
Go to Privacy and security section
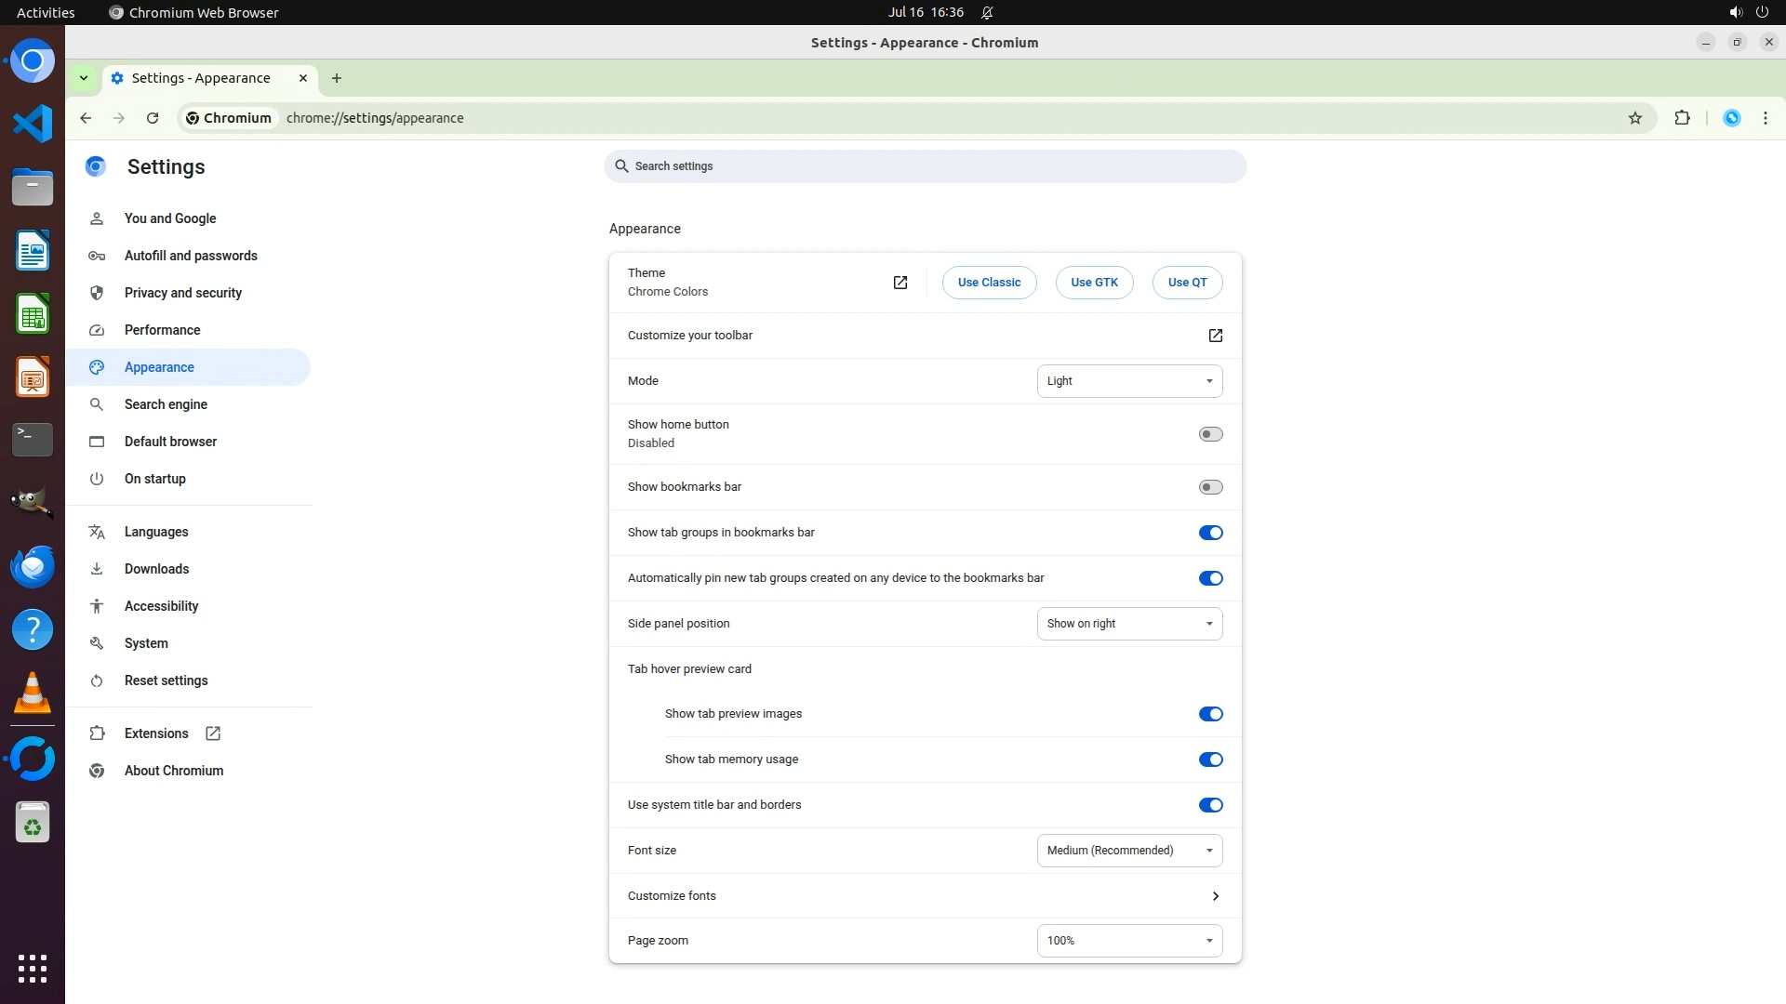tap(182, 293)
